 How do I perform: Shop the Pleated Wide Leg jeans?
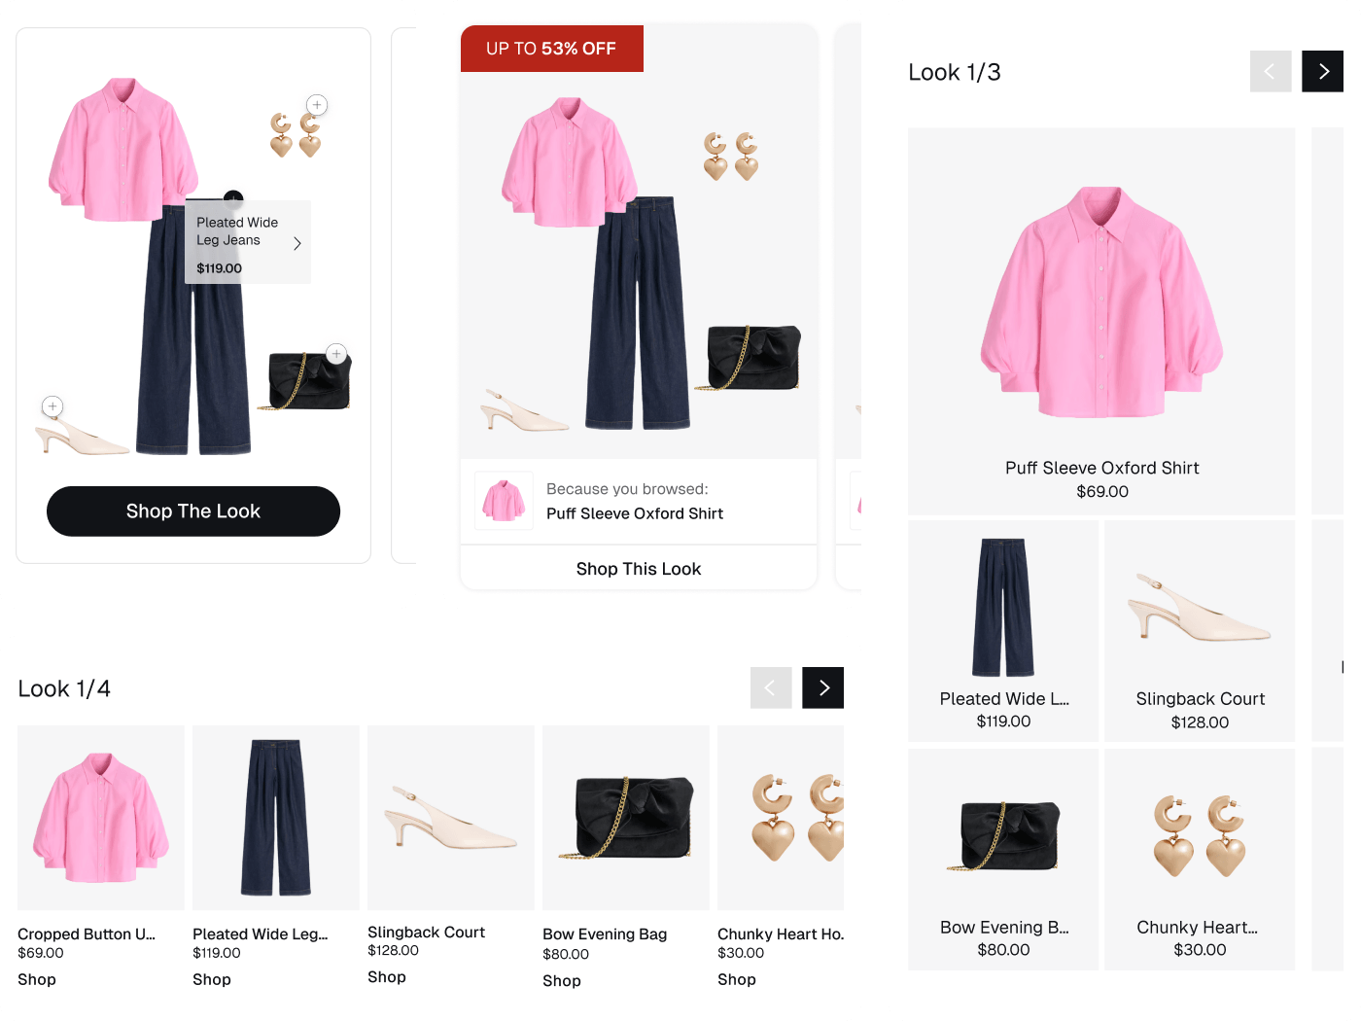click(x=212, y=979)
